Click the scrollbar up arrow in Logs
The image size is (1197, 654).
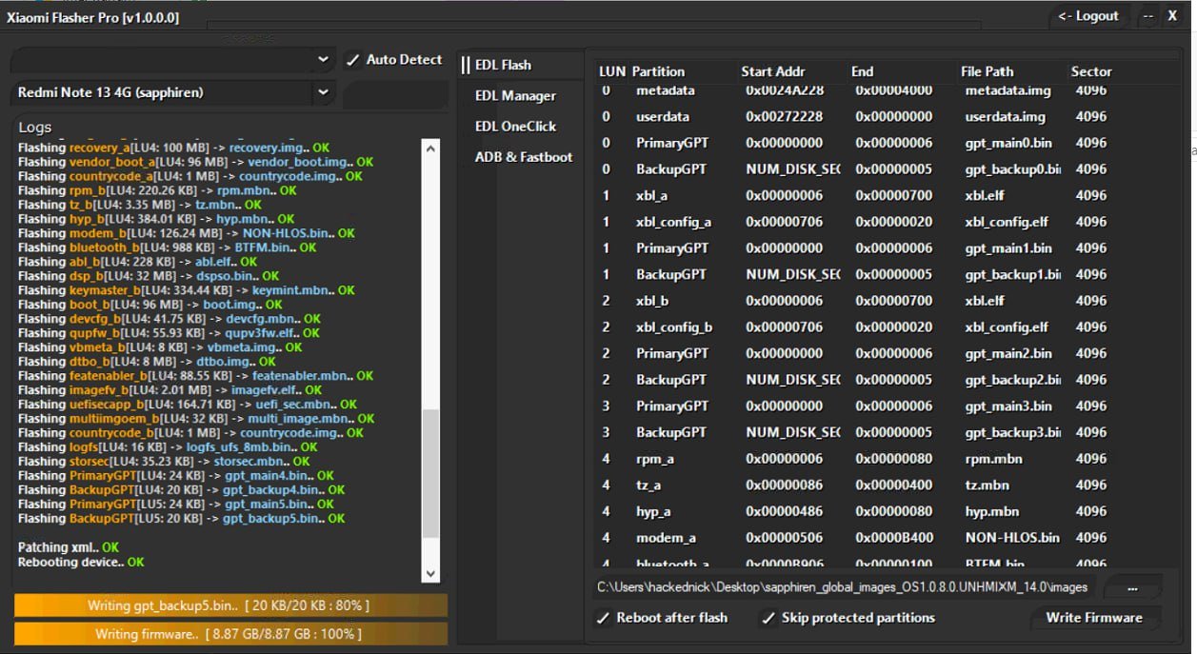(431, 147)
